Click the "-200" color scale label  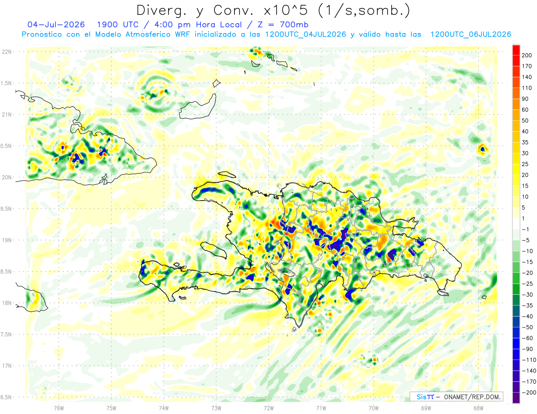click(528, 393)
